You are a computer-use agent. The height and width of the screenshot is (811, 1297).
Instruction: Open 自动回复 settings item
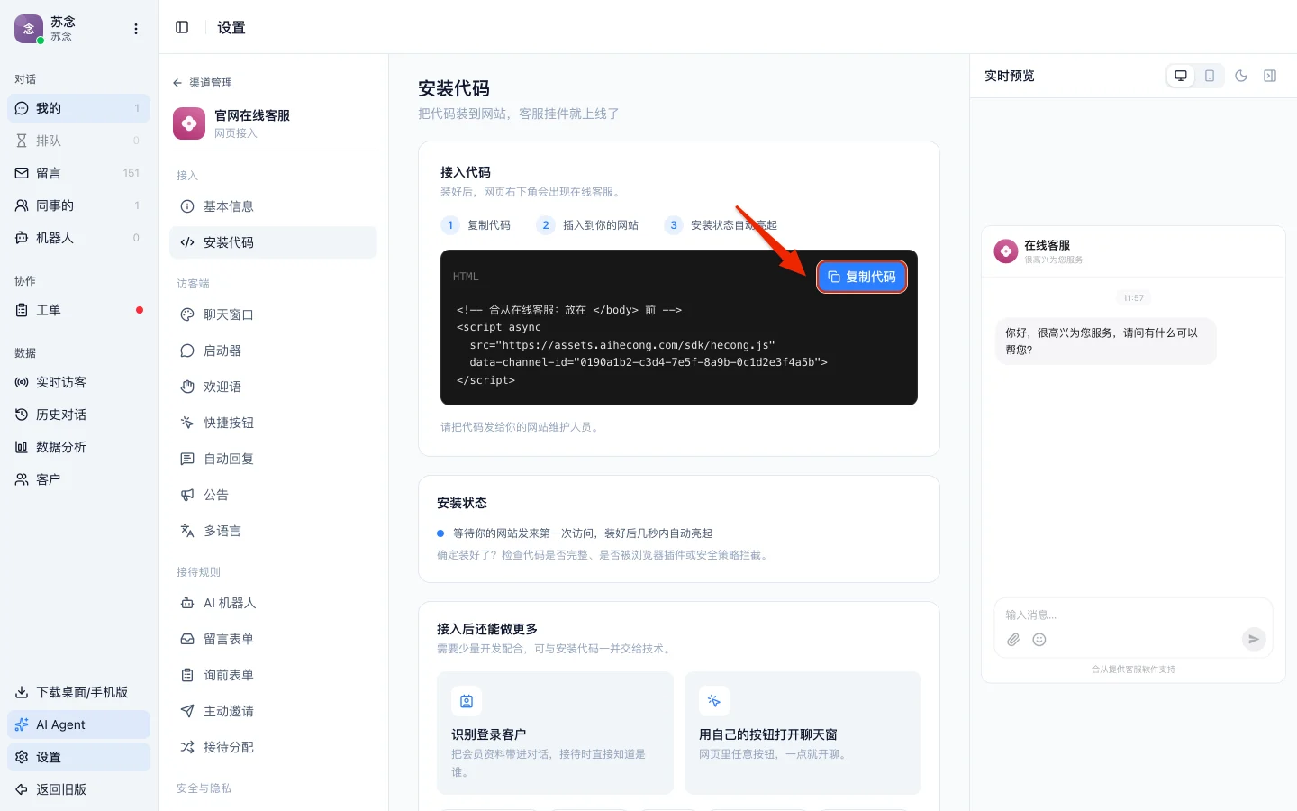pyautogui.click(x=273, y=459)
